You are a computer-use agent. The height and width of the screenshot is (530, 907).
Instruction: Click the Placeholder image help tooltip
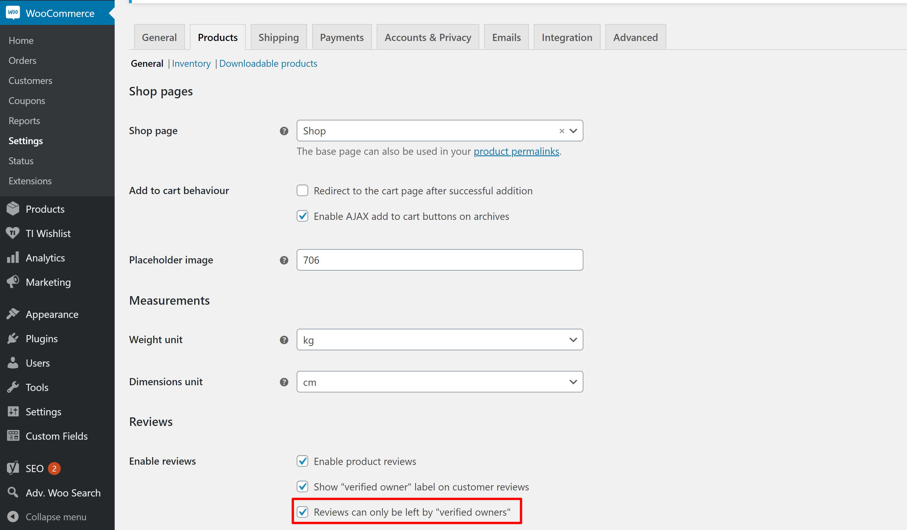[x=284, y=260]
